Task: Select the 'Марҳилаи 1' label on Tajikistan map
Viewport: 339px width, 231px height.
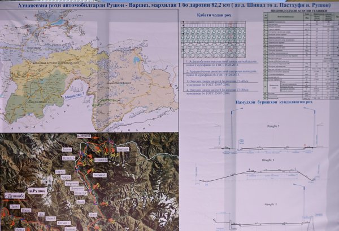Action: pos(76,95)
